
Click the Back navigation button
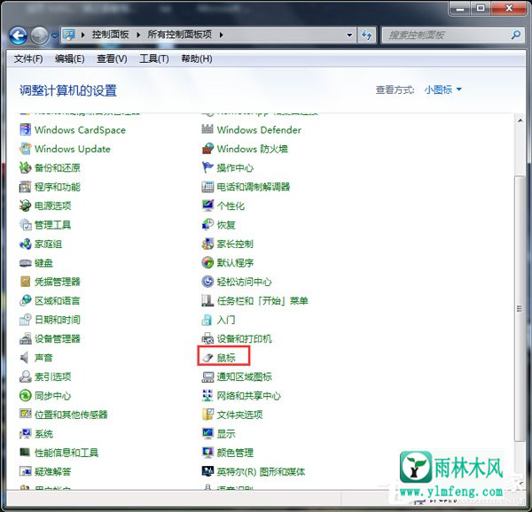pyautogui.click(x=18, y=35)
